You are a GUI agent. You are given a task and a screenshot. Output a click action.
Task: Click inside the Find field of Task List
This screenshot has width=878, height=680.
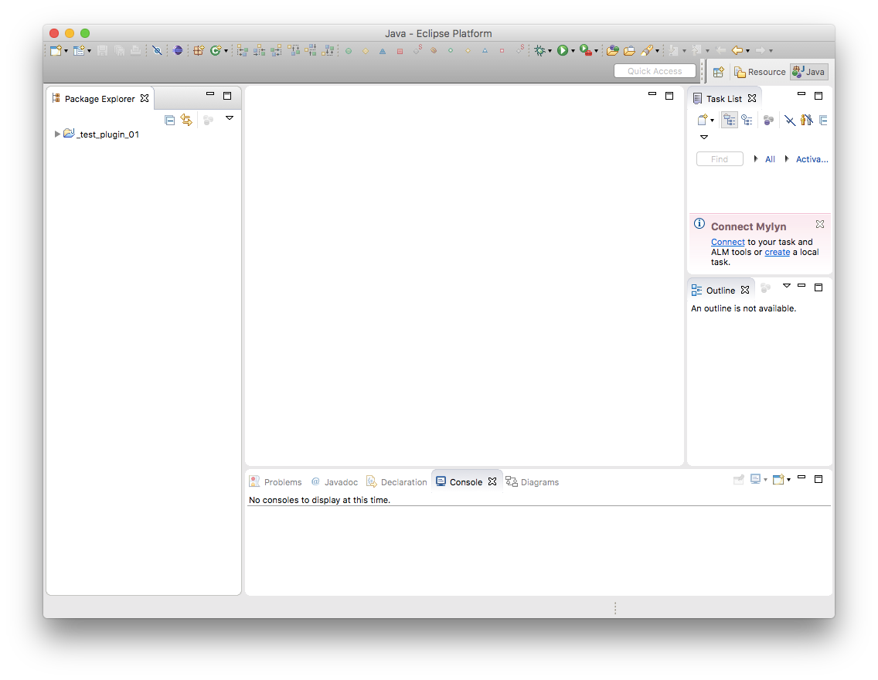point(720,158)
